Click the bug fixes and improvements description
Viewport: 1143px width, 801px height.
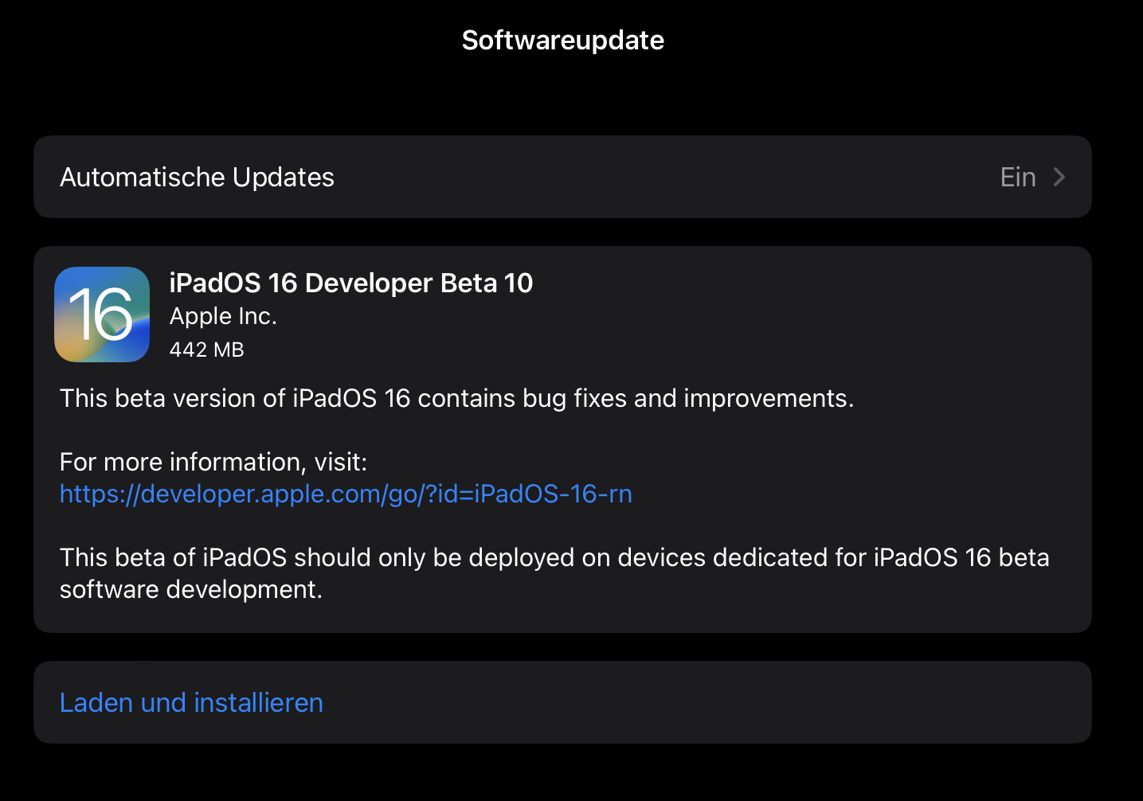(456, 398)
